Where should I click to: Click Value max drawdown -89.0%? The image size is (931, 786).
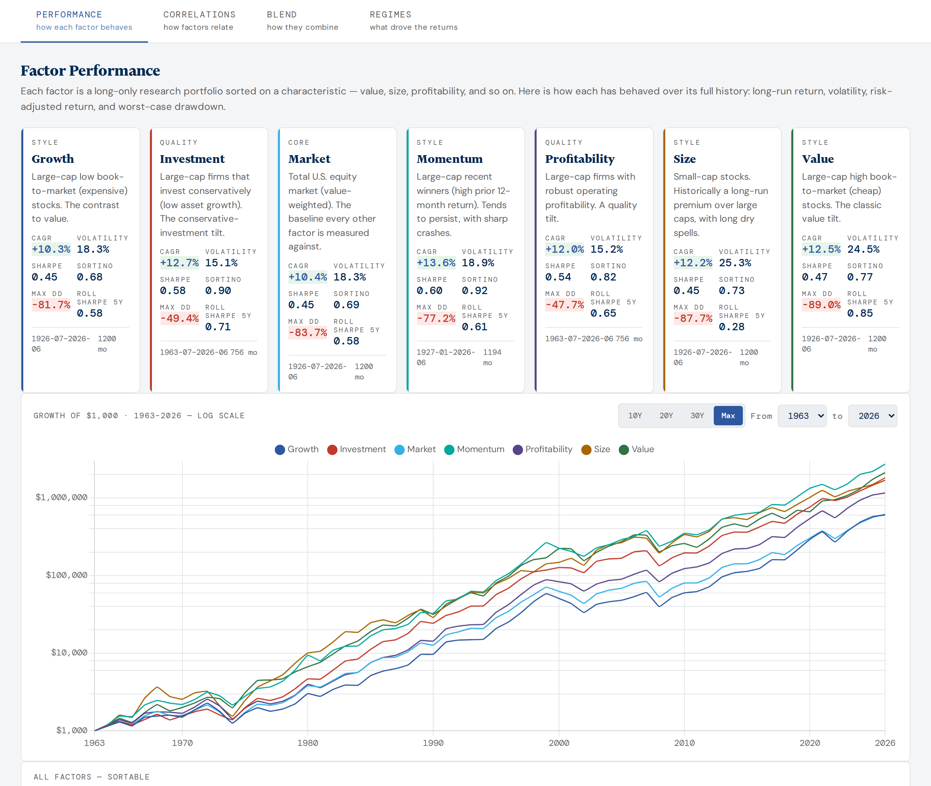pyautogui.click(x=821, y=305)
